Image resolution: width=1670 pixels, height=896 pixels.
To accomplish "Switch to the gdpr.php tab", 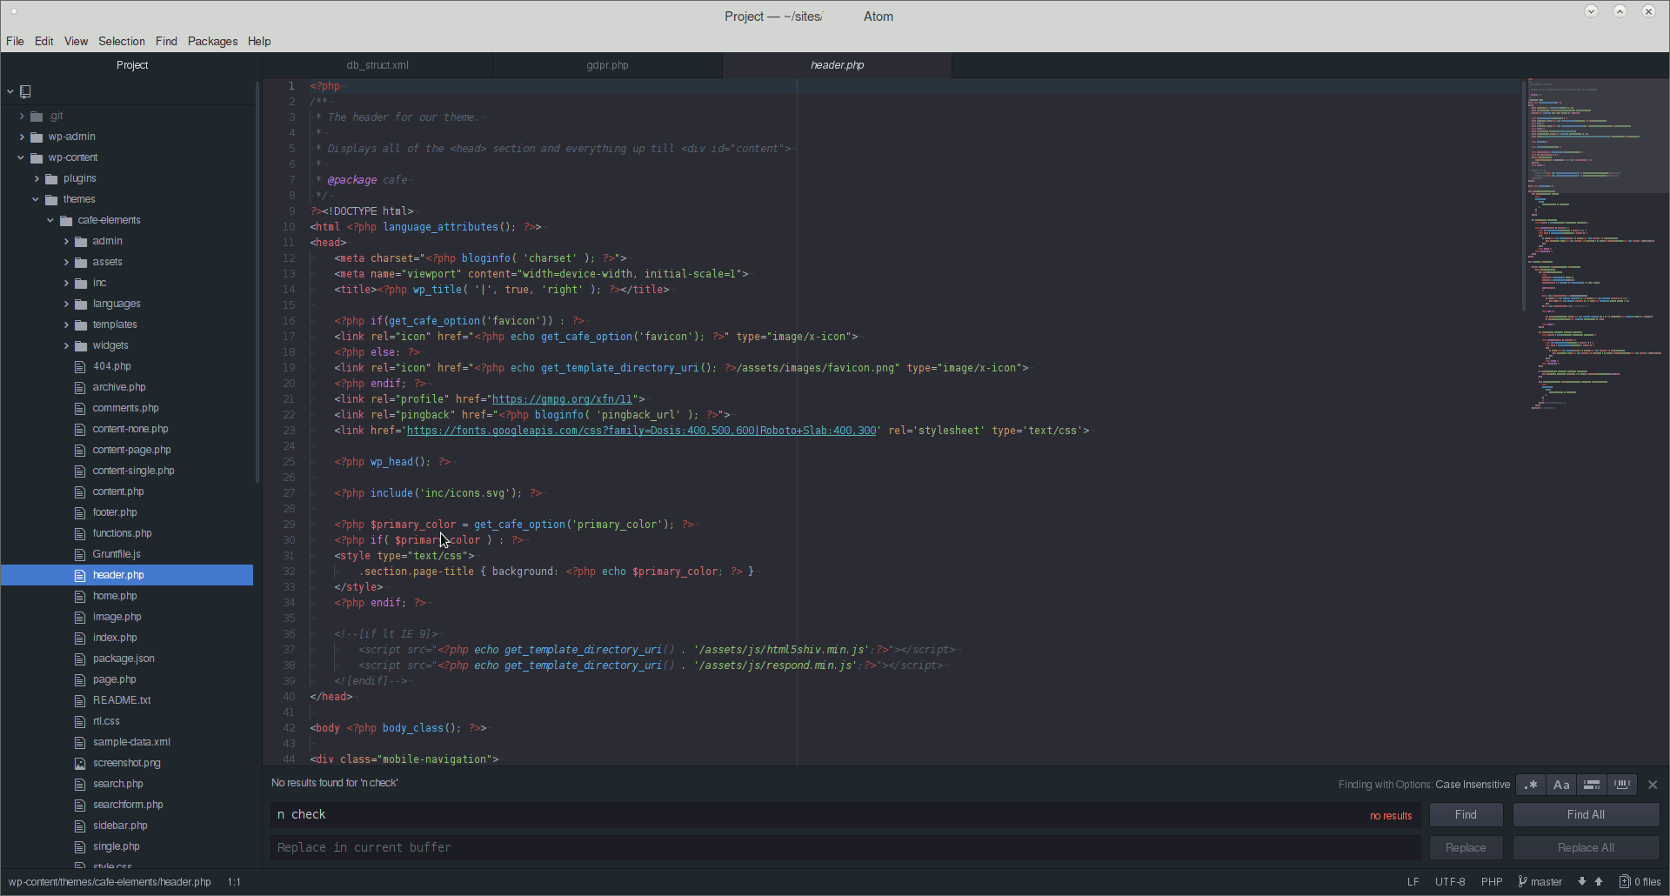I will click(607, 65).
